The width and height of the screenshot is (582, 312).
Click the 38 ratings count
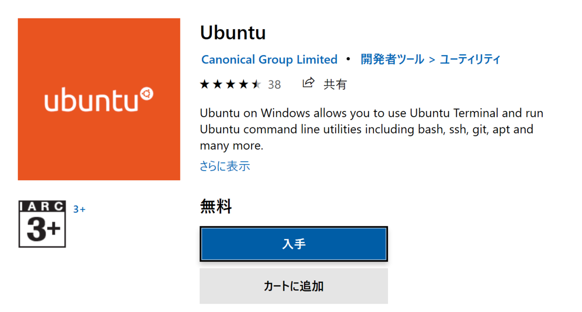click(x=275, y=85)
